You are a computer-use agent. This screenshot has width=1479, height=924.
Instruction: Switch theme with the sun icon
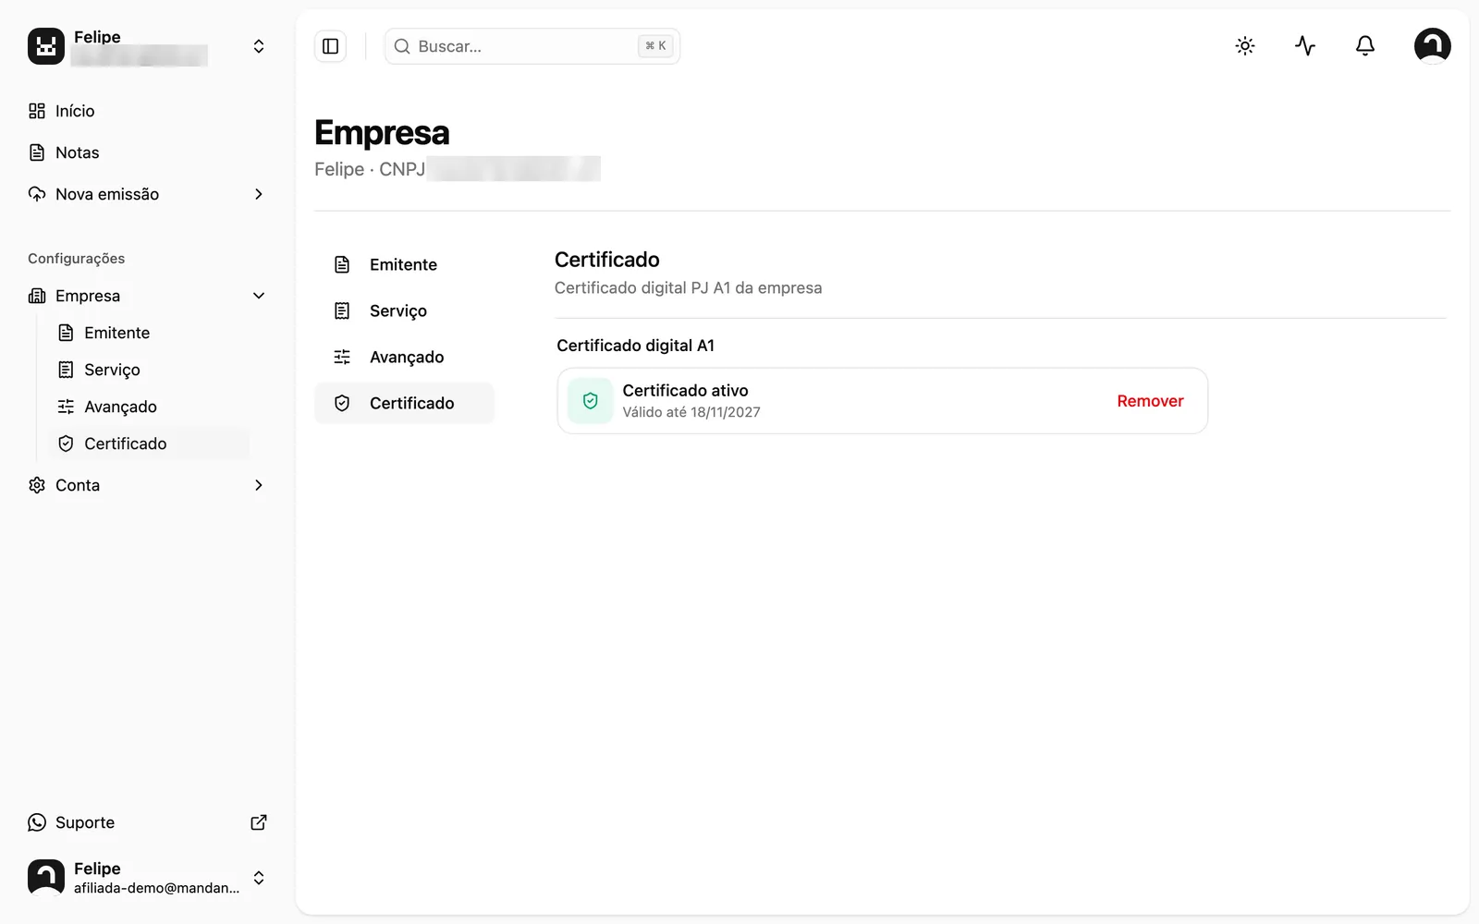pos(1245,46)
